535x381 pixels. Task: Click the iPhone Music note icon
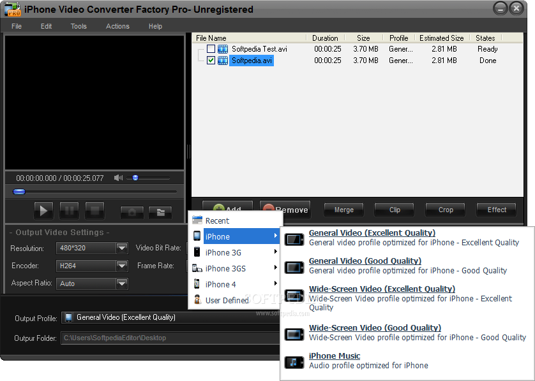(294, 363)
